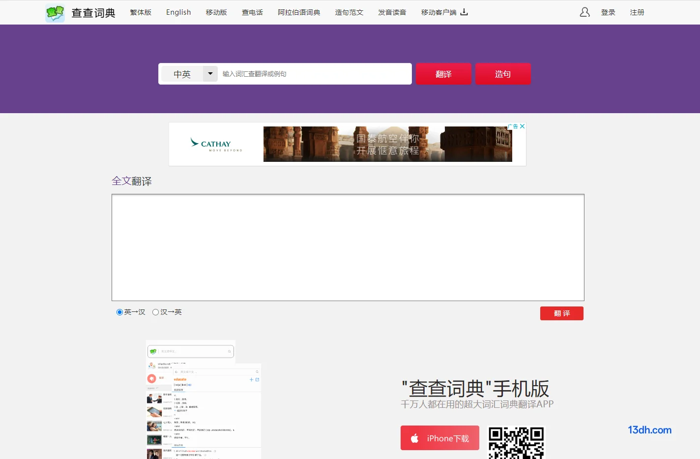Viewport: 700px width, 459px height.
Task: Open the 阿拉伯语词典 menu item
Action: point(299,12)
